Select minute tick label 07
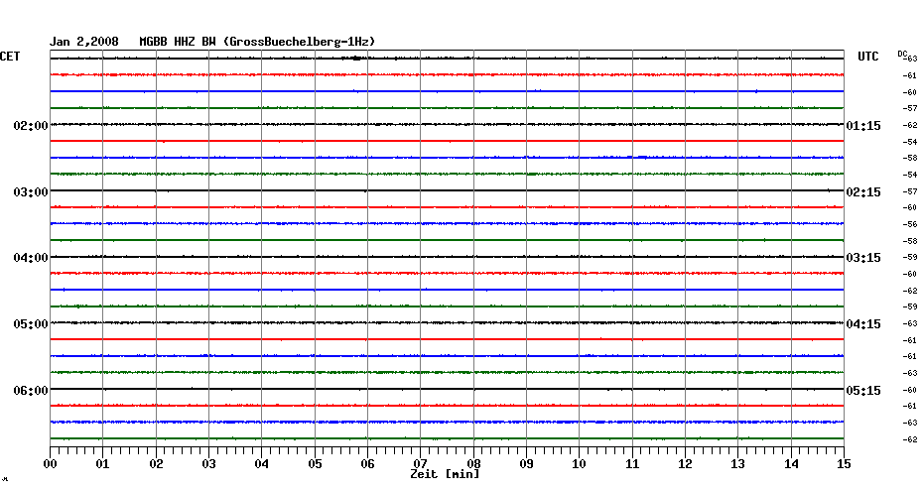The height and width of the screenshot is (490, 923). coord(420,463)
